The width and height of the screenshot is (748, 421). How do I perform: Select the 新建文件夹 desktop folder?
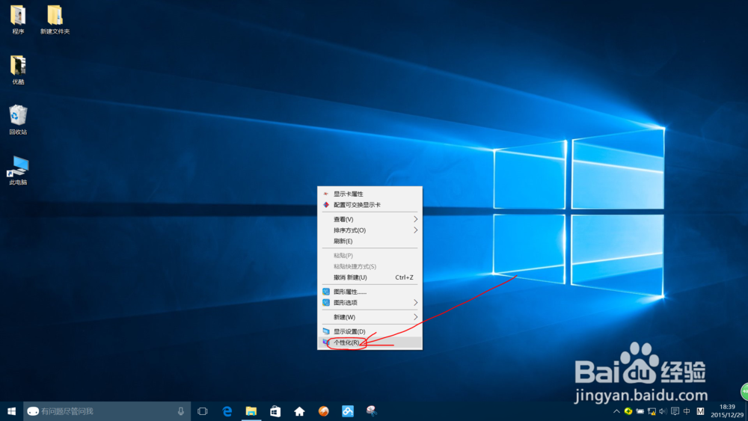[55, 19]
